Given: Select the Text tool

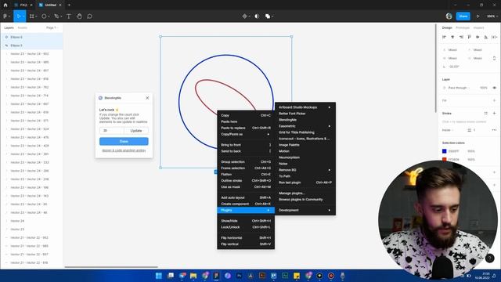Looking at the screenshot, I should pyautogui.click(x=69, y=16).
